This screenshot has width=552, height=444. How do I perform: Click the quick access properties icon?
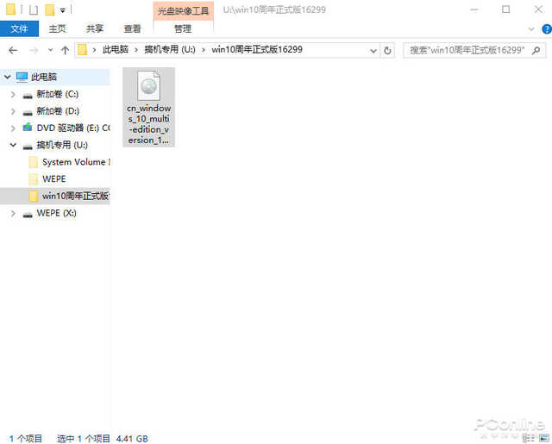[33, 9]
